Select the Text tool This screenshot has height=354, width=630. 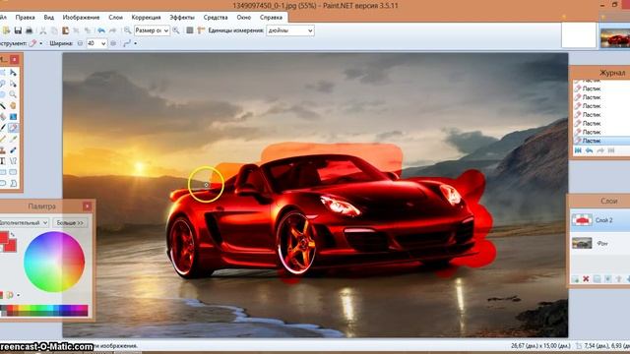(2, 161)
